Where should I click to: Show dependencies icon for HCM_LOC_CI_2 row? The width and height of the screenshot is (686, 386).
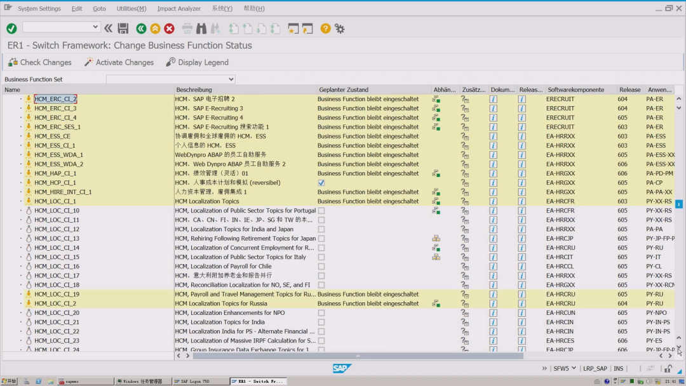point(436,303)
